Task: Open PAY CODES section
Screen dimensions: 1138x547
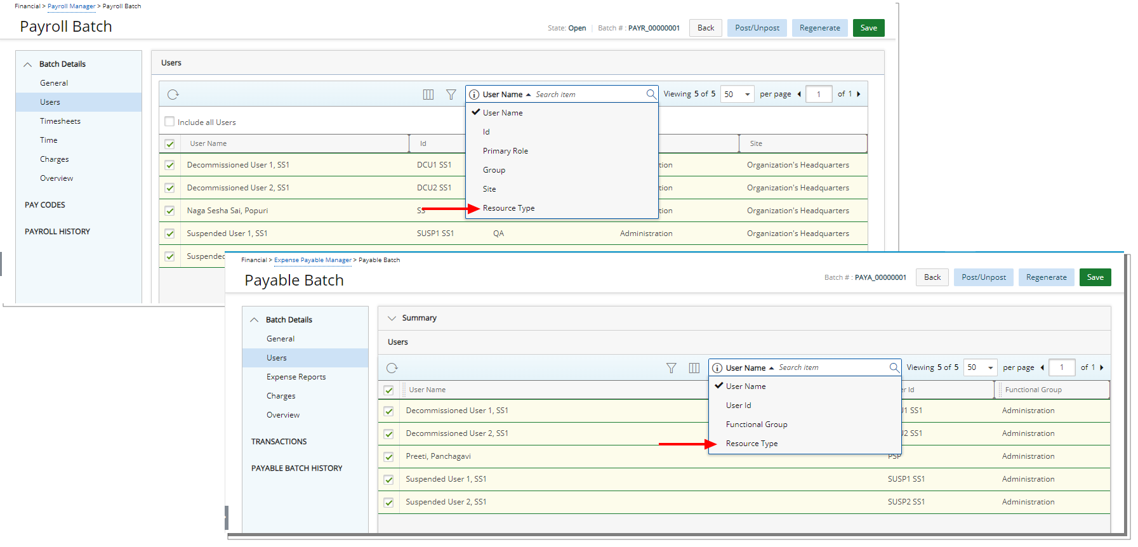Action: click(x=44, y=205)
